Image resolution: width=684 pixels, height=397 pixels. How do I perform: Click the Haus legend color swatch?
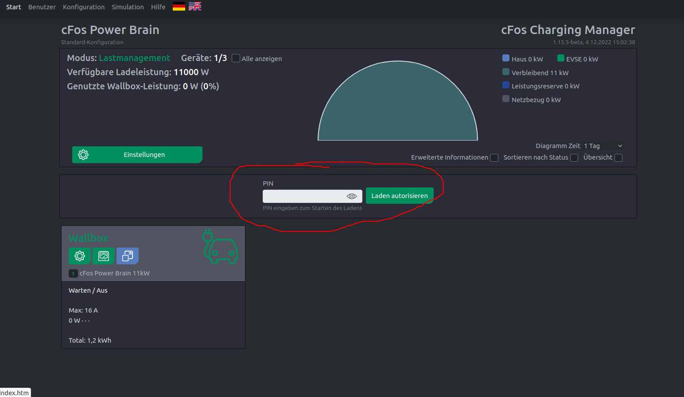coord(506,58)
